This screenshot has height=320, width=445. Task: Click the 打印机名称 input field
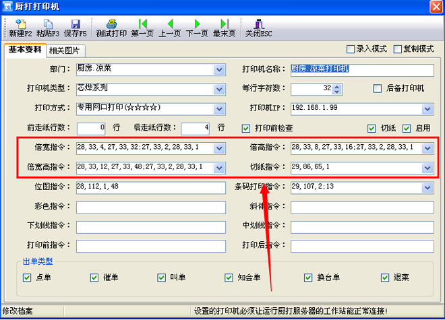tap(362, 70)
